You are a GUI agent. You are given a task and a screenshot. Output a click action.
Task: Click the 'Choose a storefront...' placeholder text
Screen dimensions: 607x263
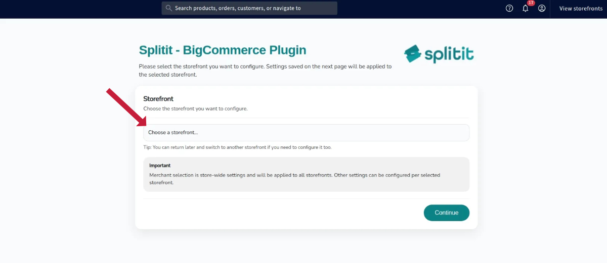point(173,133)
